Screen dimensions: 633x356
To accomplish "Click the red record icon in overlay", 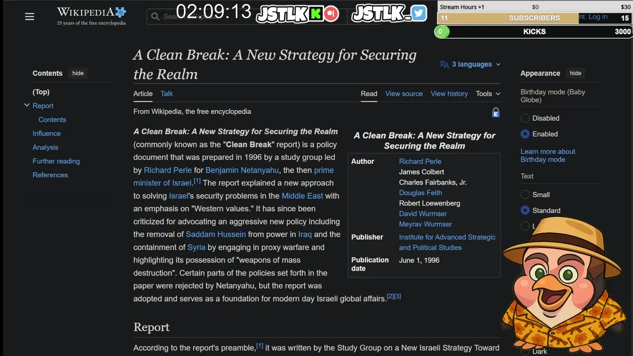I will (331, 14).
